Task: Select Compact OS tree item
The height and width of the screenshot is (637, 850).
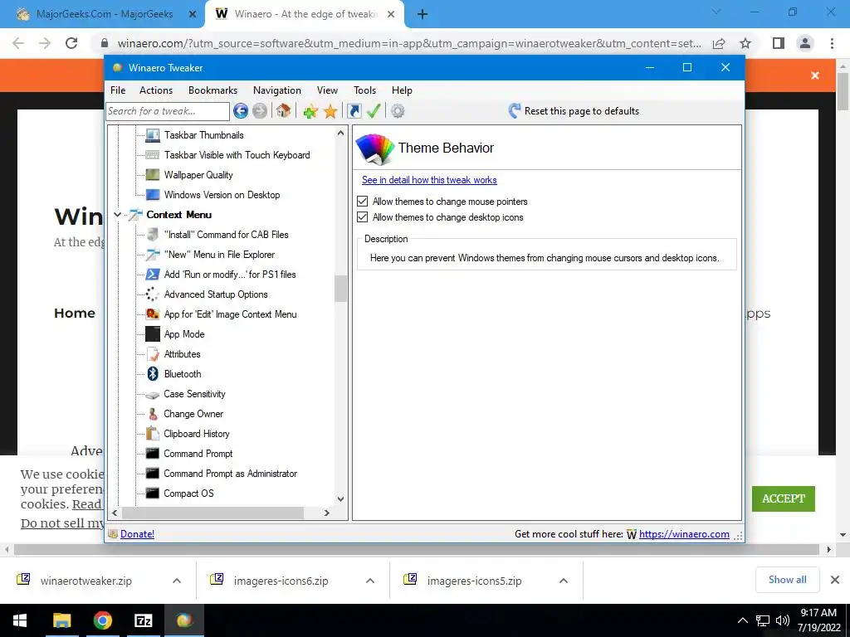Action: coord(188,494)
